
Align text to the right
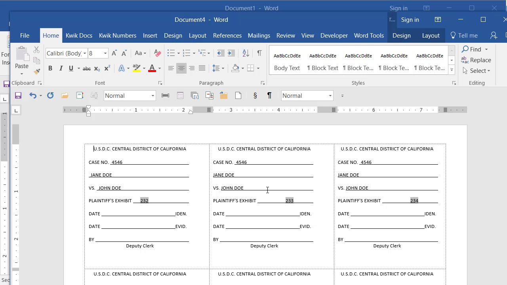pyautogui.click(x=192, y=68)
